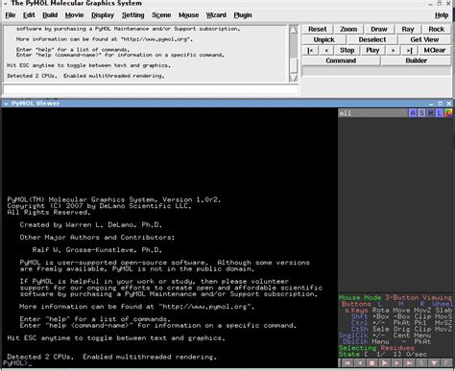Open the Edit menu
The image size is (455, 371).
(x=29, y=15)
